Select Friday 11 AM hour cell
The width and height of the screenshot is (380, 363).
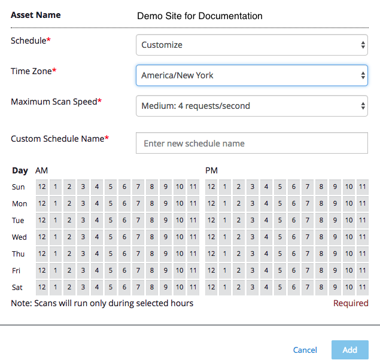pyautogui.click(x=193, y=271)
